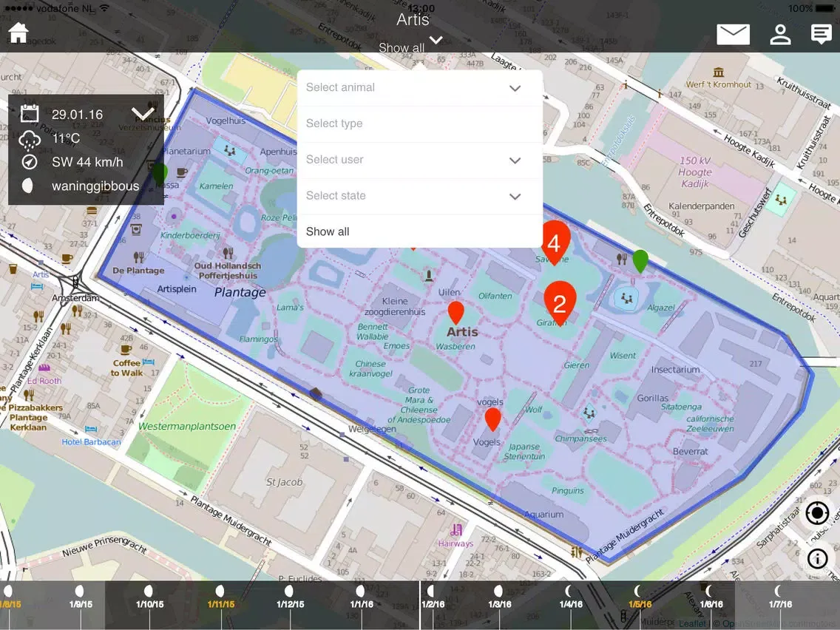Screen dimensions: 840x630
Task: Go to the home screen
Action: click(18, 33)
